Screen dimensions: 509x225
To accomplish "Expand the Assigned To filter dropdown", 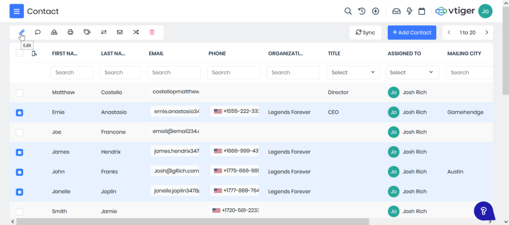I will [412, 72].
